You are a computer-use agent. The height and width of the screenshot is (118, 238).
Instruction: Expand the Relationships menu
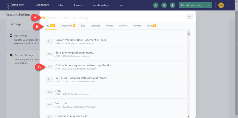coord(103,5)
